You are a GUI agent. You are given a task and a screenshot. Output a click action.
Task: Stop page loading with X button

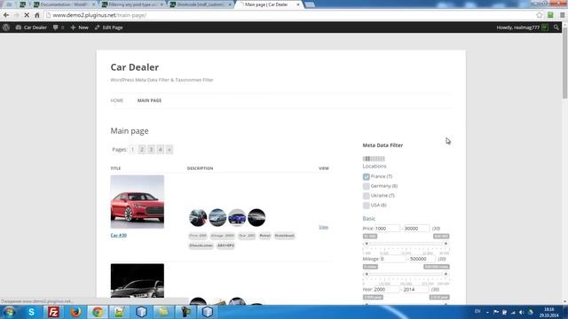click(27, 15)
